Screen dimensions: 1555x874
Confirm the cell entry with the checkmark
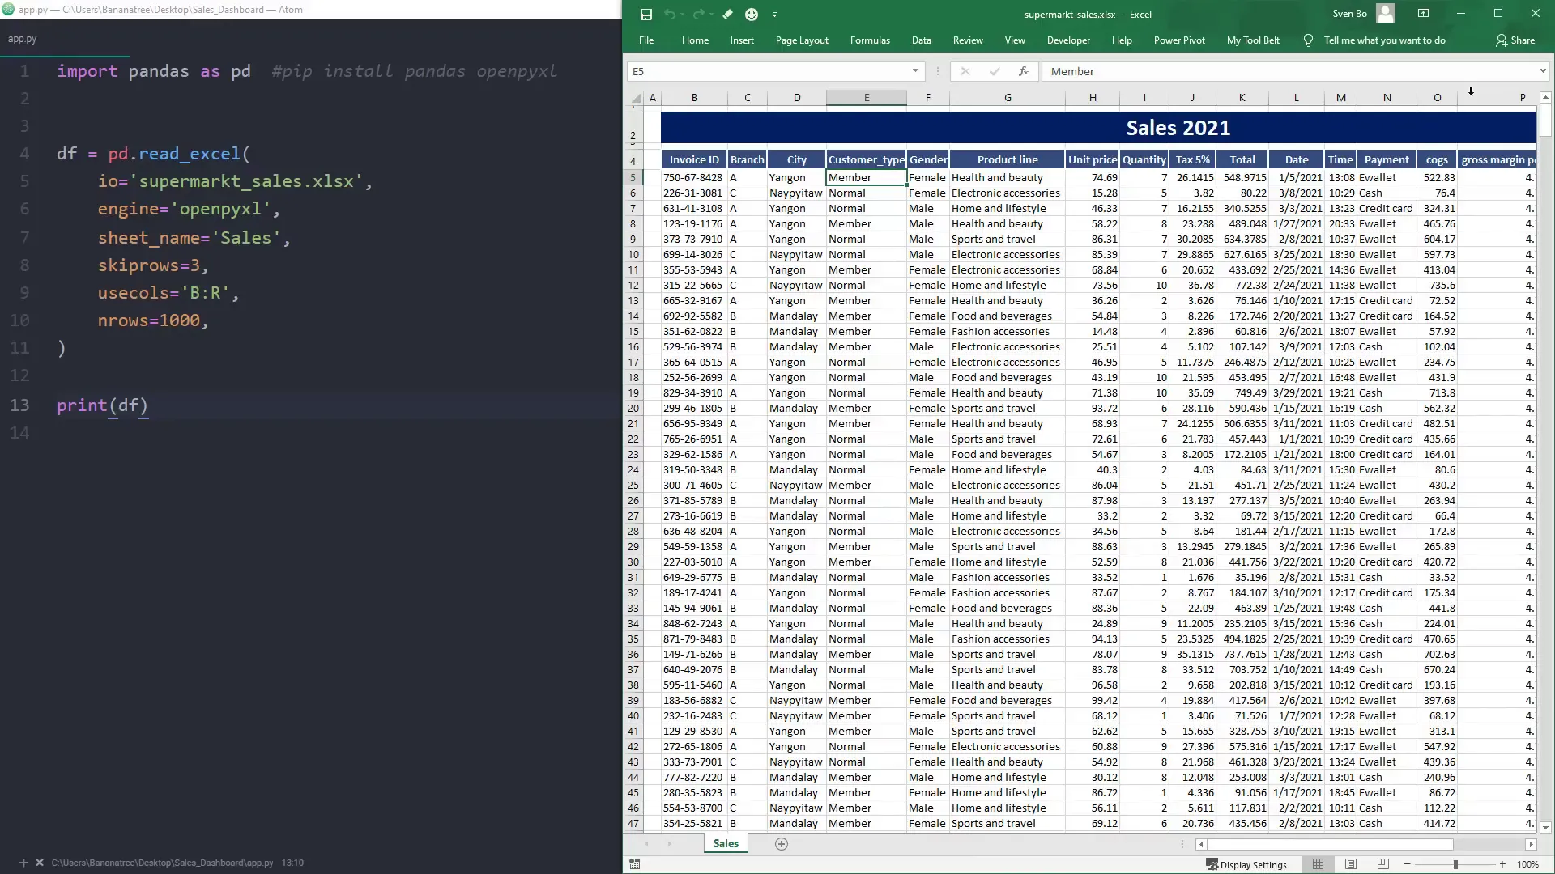[x=995, y=71]
